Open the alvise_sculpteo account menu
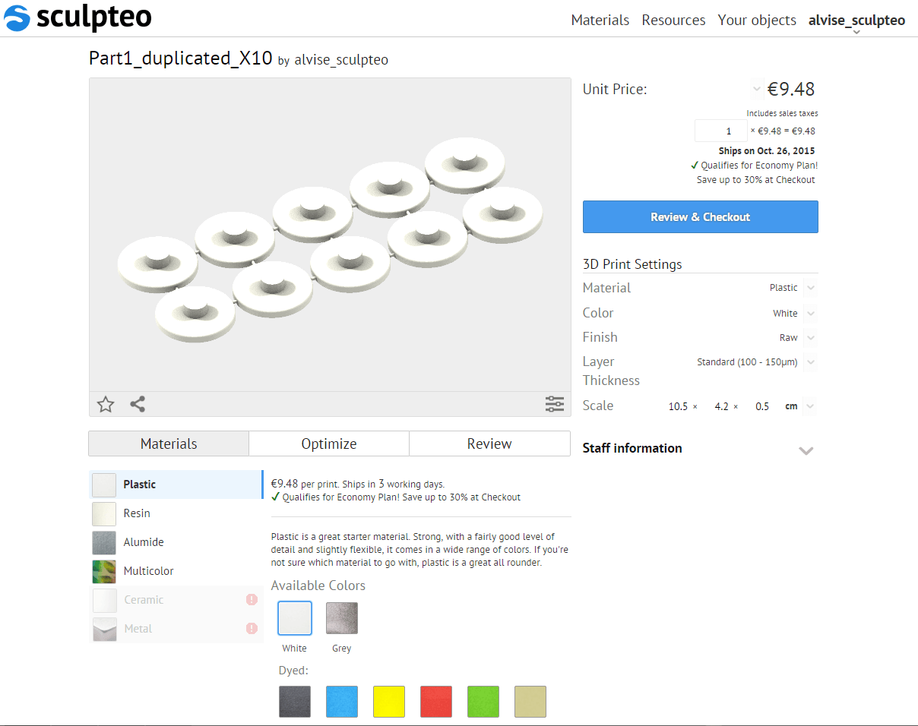The image size is (918, 726). click(856, 21)
